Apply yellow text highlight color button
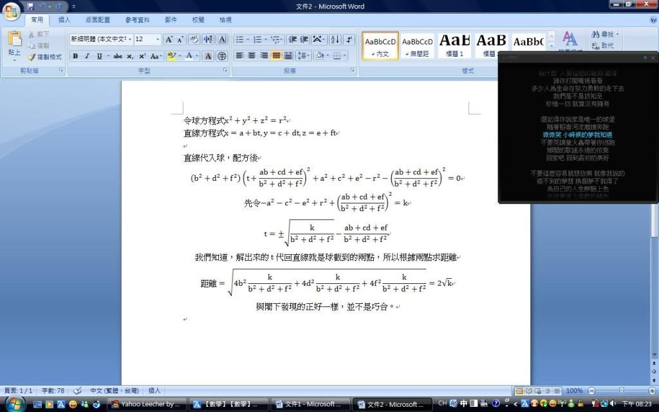 pyautogui.click(x=171, y=56)
